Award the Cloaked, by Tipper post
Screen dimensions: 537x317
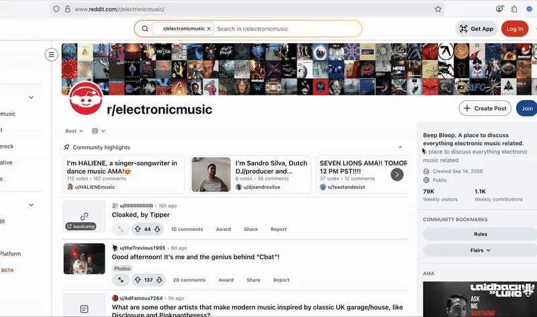pos(224,229)
